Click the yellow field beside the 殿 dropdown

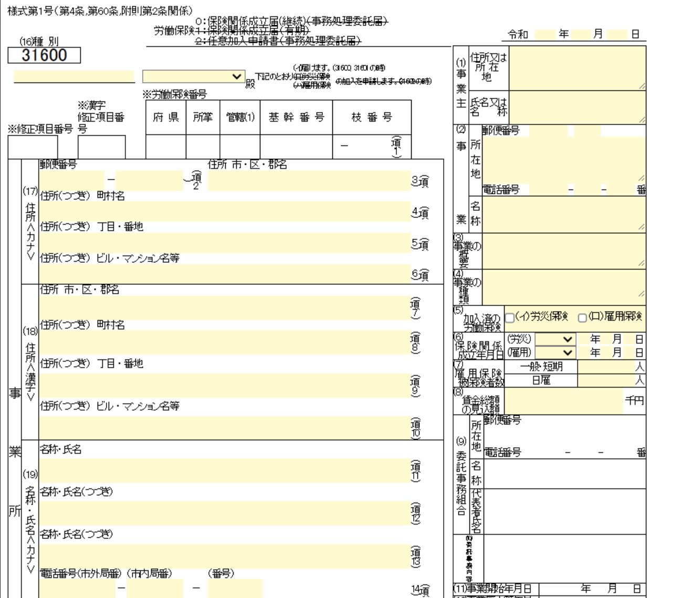(74, 77)
